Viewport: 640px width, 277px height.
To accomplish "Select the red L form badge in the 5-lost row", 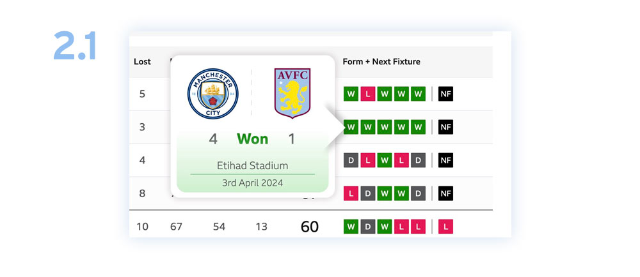I will (x=368, y=94).
